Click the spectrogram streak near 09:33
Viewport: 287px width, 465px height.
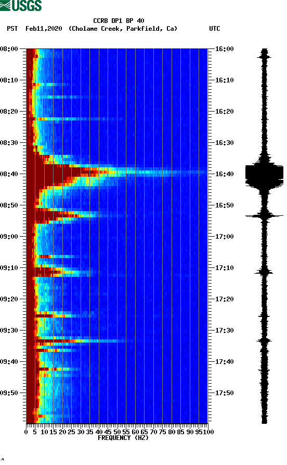(80, 341)
